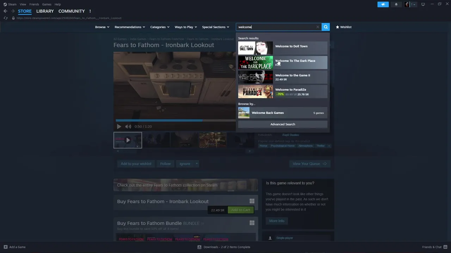
Task: Open the Fears to Fathom collection banner
Action: [x=186, y=185]
